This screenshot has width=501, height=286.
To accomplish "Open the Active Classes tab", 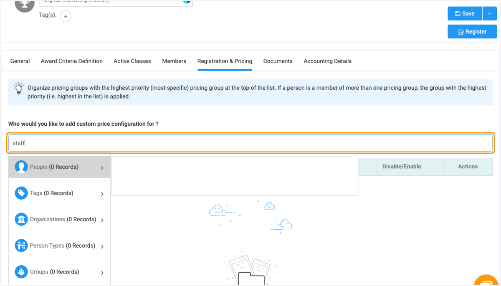I will click(132, 61).
